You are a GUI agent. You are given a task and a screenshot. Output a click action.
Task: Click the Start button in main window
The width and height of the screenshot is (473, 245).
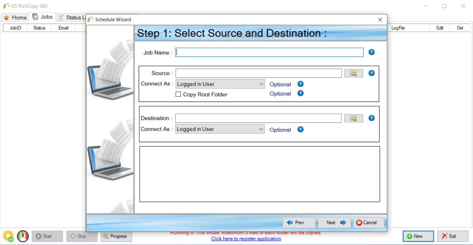[47, 236]
